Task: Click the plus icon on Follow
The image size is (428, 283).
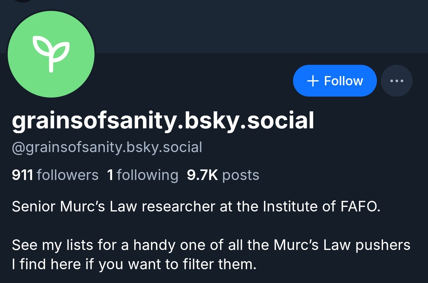Action: (313, 81)
